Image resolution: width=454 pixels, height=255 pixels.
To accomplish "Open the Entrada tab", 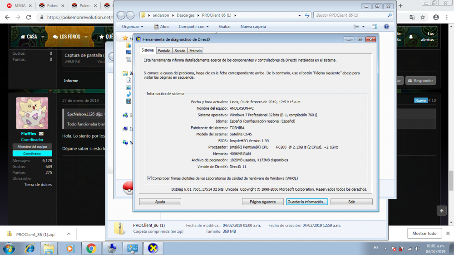I will [195, 51].
